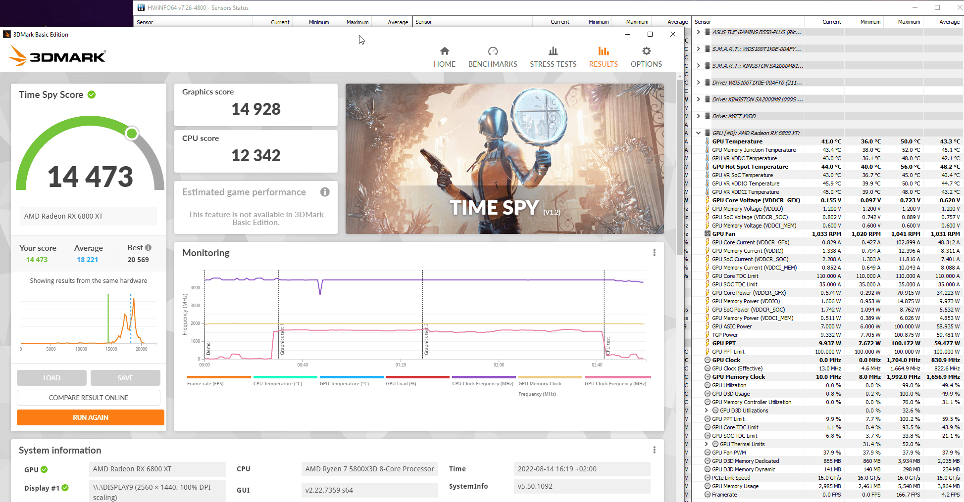Minimize the HWiNFO64 Sensors Status window
Viewport: 964px width, 502px height.
coord(915,7)
